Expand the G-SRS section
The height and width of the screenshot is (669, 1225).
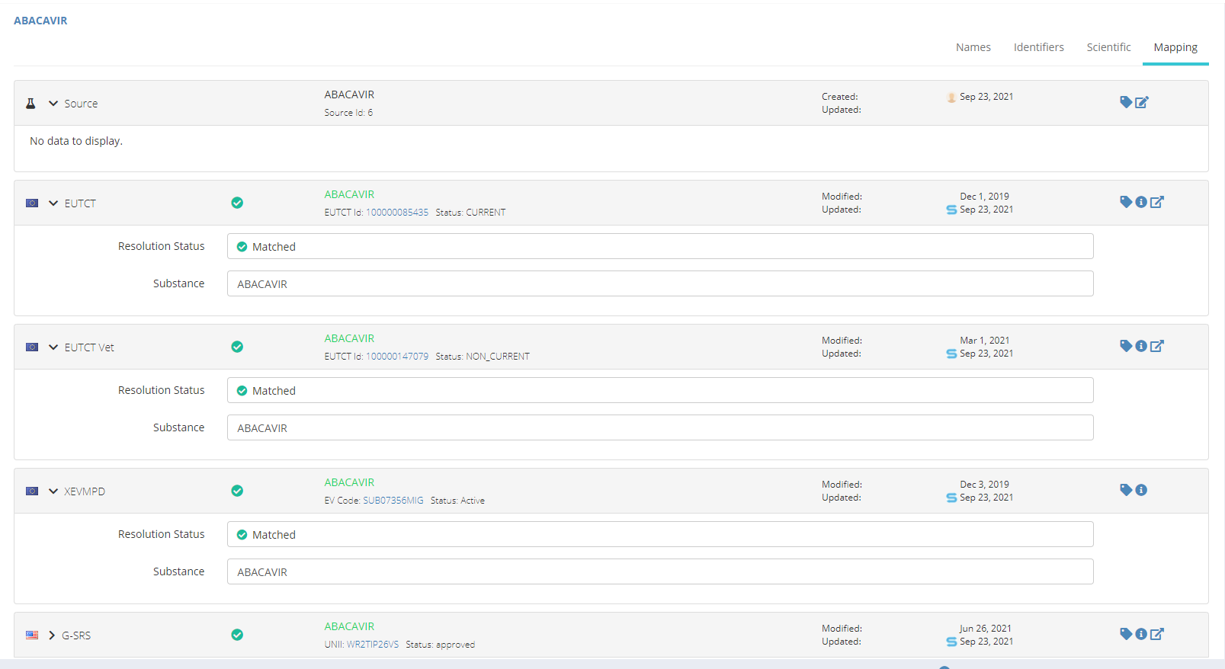[52, 635]
